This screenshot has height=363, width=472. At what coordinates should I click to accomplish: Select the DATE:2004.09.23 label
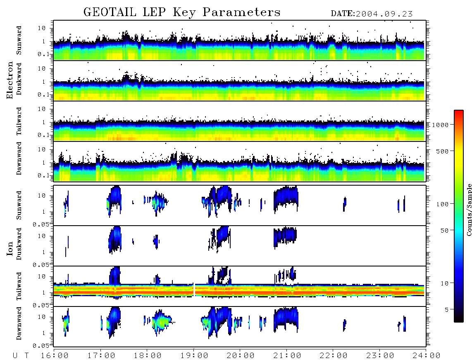pyautogui.click(x=372, y=14)
